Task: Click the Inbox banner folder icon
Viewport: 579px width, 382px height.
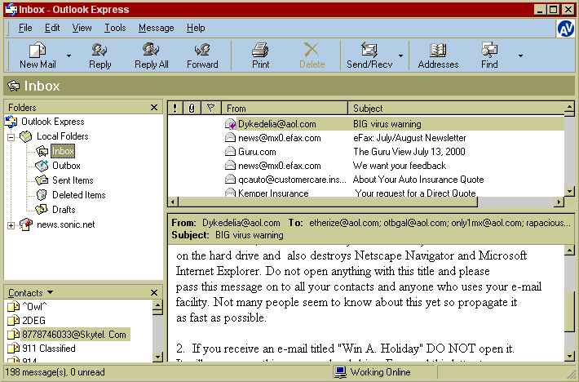Action: click(x=14, y=86)
